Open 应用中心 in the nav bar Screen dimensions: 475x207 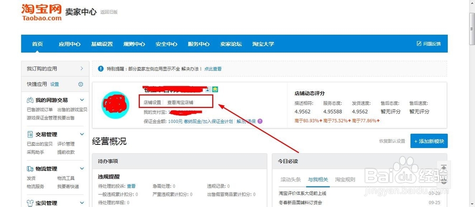70,44
